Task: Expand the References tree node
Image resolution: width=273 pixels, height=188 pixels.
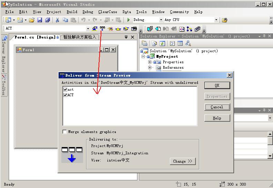Action: pyautogui.click(x=150, y=67)
